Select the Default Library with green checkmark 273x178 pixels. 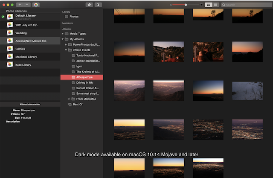coord(26,17)
